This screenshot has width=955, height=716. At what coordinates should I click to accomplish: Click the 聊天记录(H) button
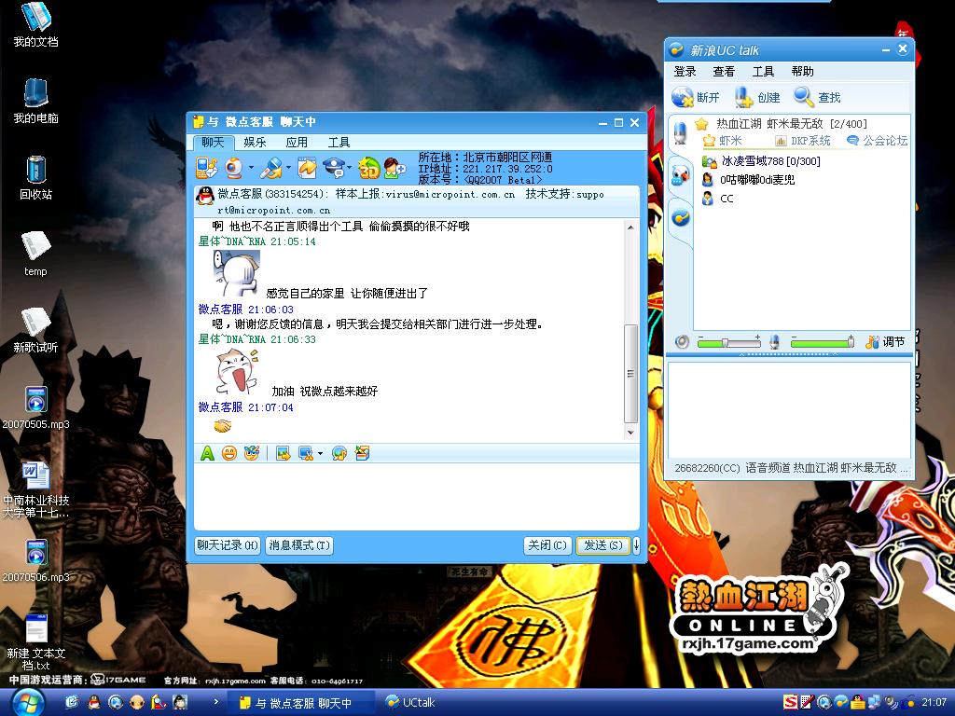(228, 544)
